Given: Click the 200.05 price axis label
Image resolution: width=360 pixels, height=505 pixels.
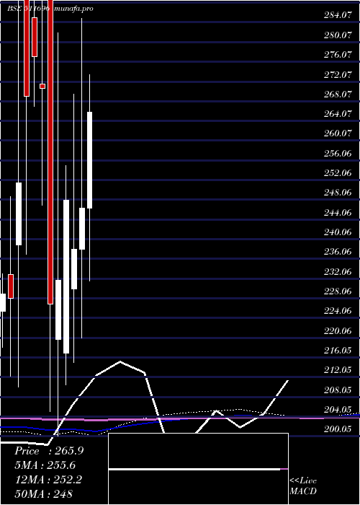Looking at the screenshot, I should [x=338, y=430].
